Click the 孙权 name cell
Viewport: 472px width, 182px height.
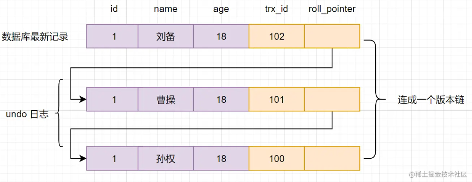pyautogui.click(x=165, y=159)
